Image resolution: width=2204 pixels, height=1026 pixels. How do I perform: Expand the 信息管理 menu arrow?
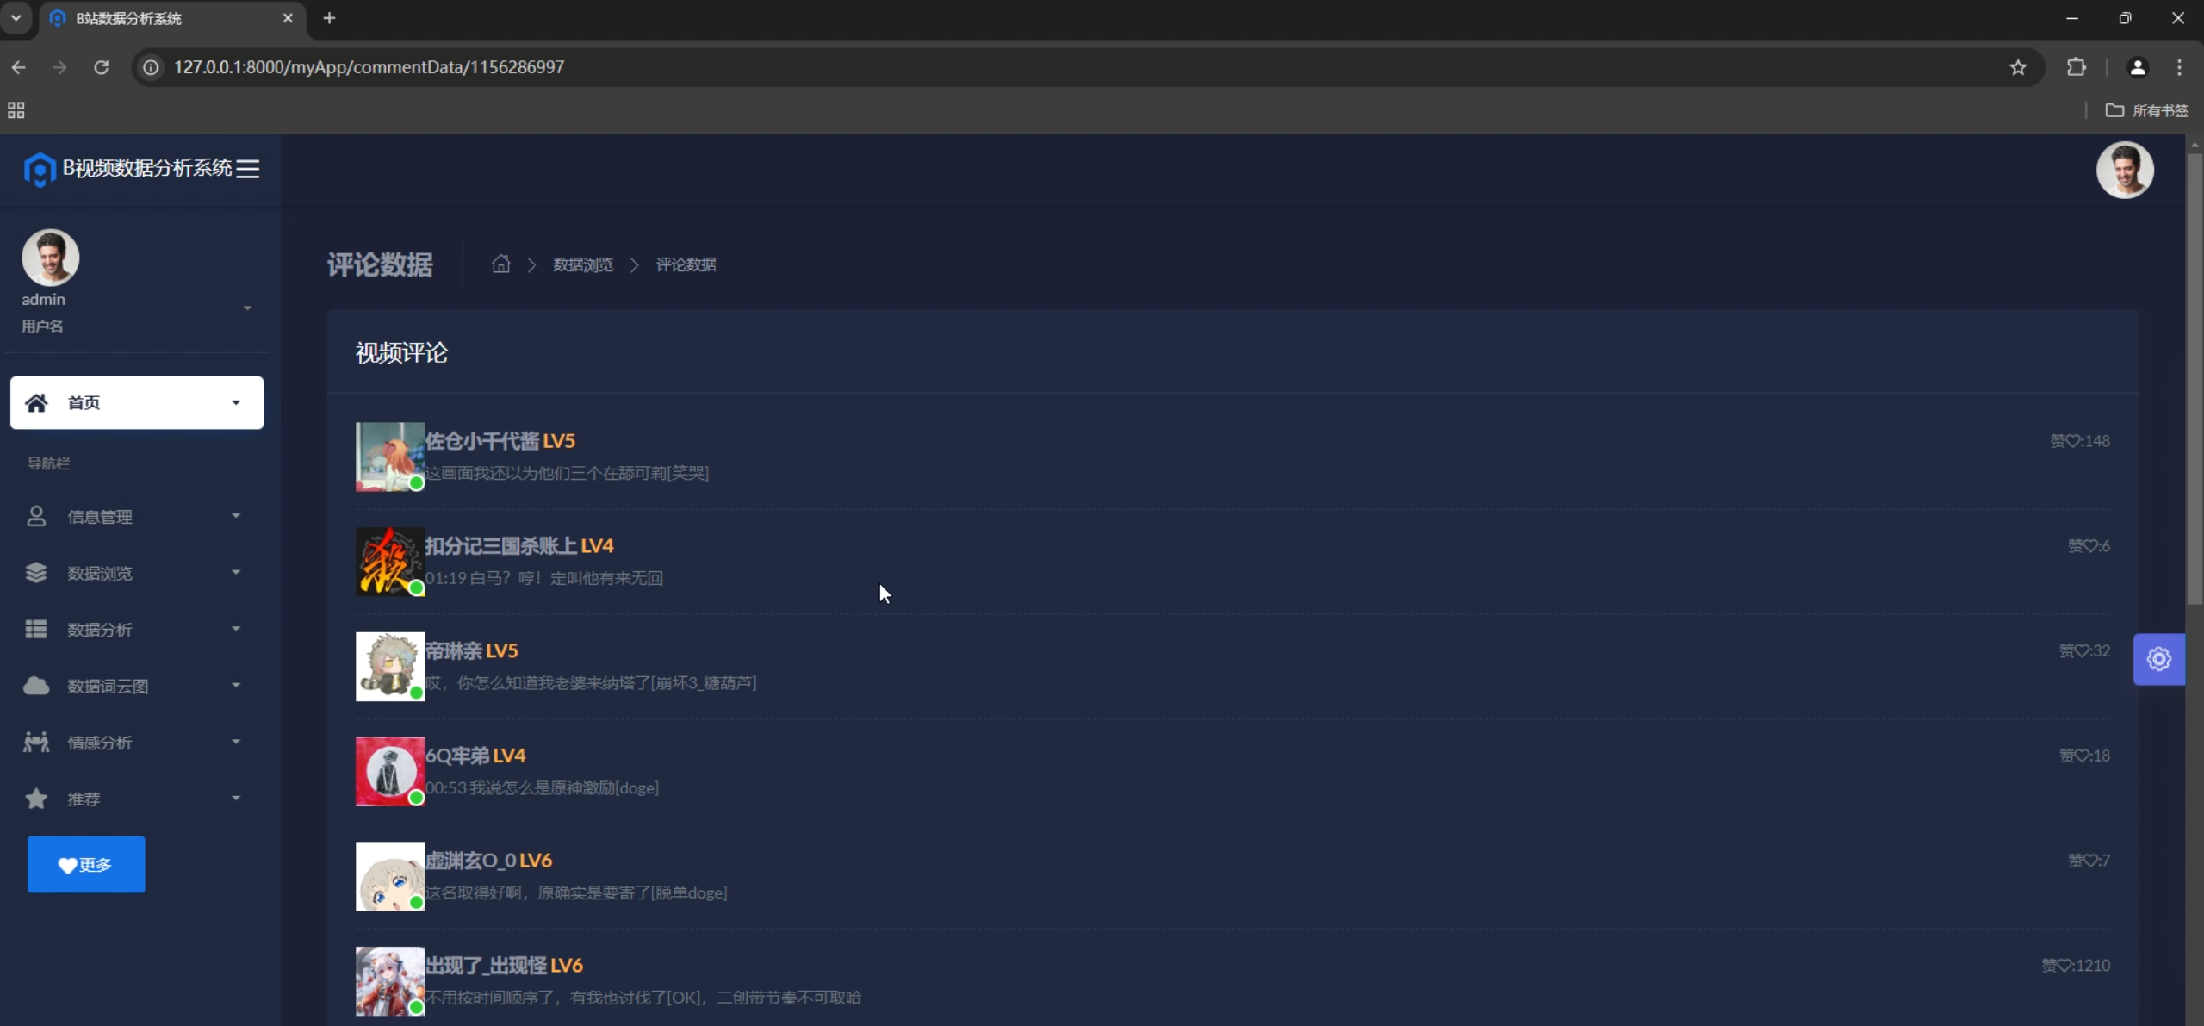click(x=236, y=516)
